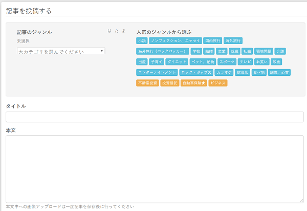This screenshot has width=307, height=211.
Task: Choose the 転職 genre tag
Action: (x=247, y=51)
